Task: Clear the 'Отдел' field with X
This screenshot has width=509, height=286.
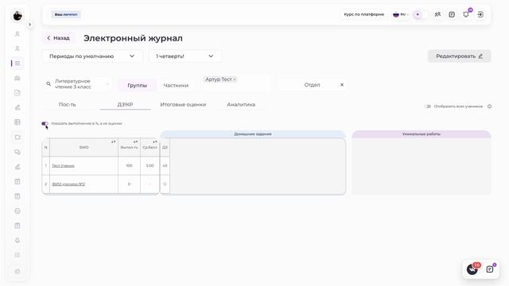Action: pos(342,85)
